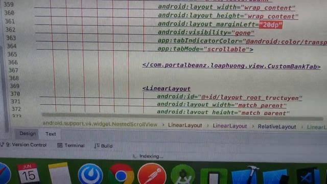Image resolution: width=327 pixels, height=184 pixels.
Task: Open Postman from the dock
Action: (x=152, y=174)
